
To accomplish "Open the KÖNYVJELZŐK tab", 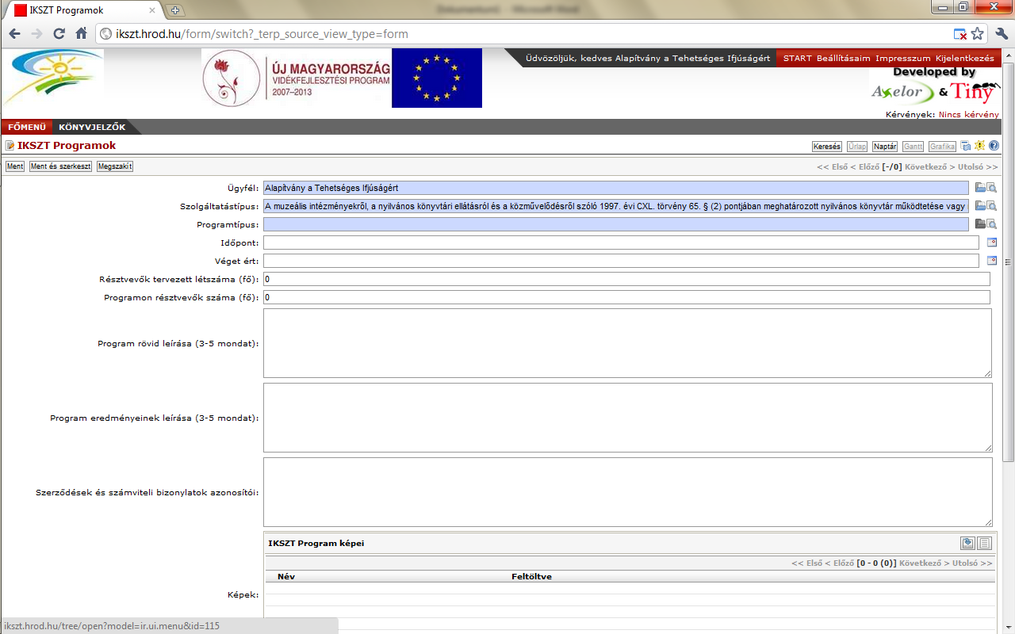I will pyautogui.click(x=92, y=128).
